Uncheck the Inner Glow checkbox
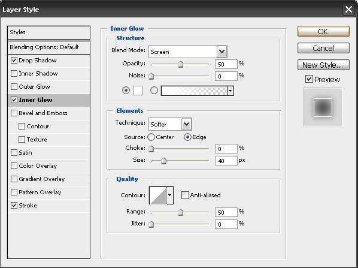Viewport: 358px width, 268px height. (x=14, y=100)
